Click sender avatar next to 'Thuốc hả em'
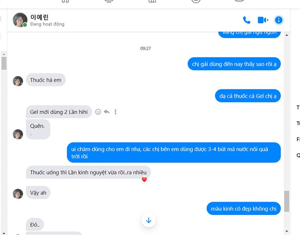The width and height of the screenshot is (300, 235). (x=18, y=81)
